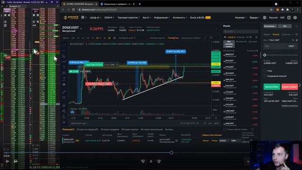The image size is (302, 170).
Task: Open the COIN-M dropdown menu
Action: (109, 17)
